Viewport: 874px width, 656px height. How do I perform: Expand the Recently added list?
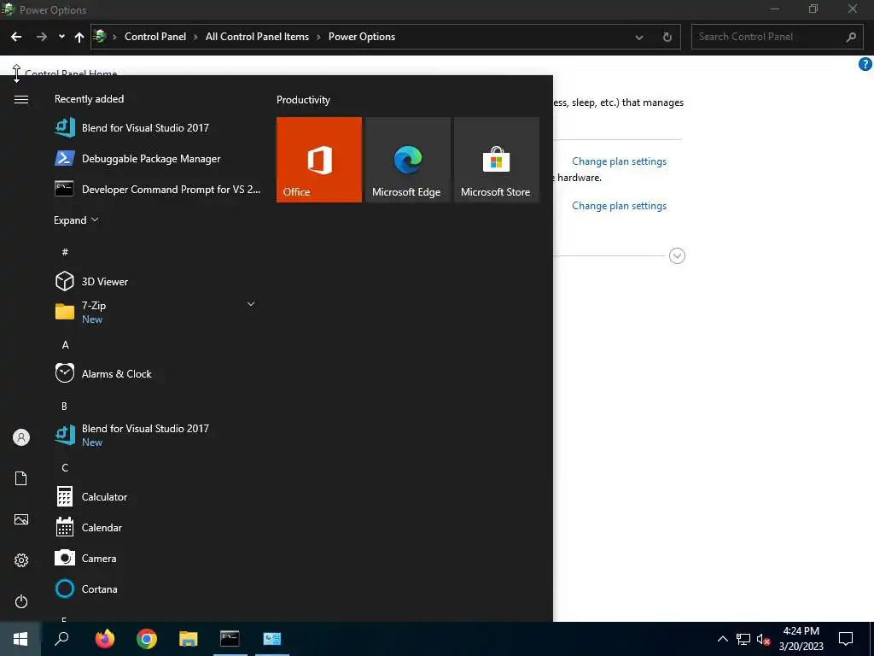[x=76, y=220]
